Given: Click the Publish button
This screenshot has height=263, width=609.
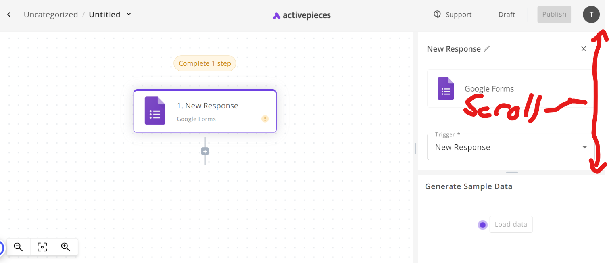Looking at the screenshot, I should [554, 14].
